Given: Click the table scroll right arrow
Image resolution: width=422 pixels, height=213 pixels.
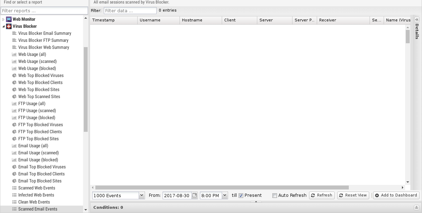Looking at the screenshot, I should coord(403,187).
